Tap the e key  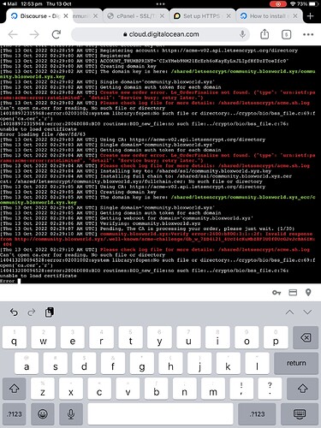tap(73, 338)
